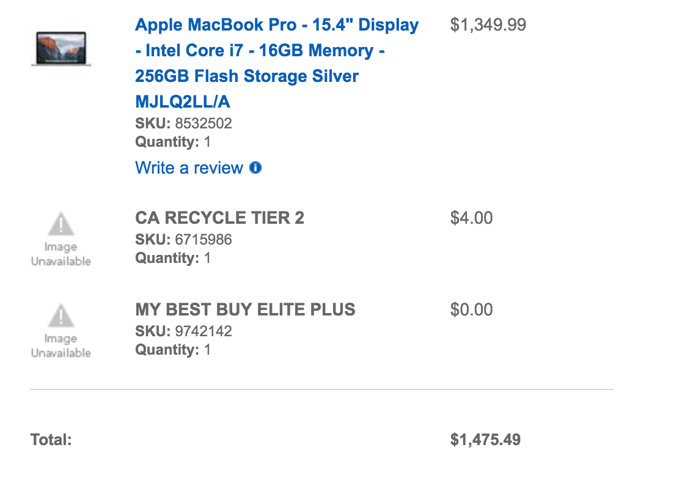Viewport: 682px width, 494px height.
Task: Click the info icon beside Write a review
Action: point(255,168)
